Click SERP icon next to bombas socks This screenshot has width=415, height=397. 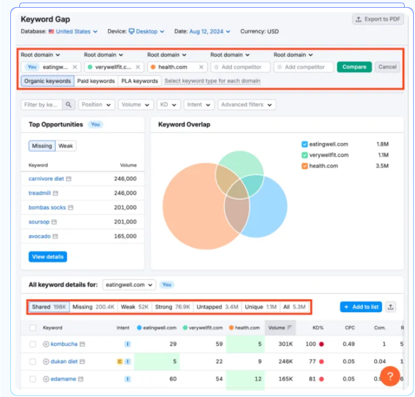click(70, 207)
